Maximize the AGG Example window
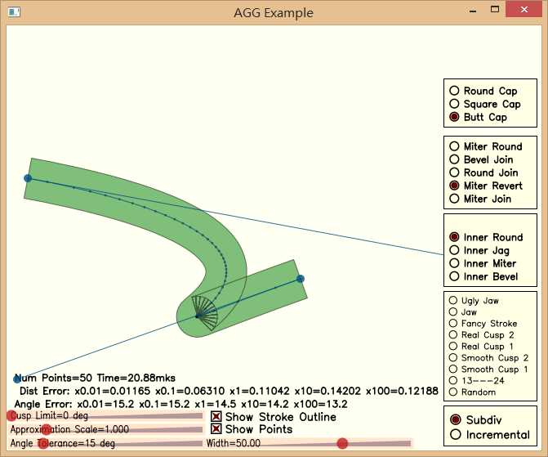This screenshot has height=457, width=548. tap(495, 10)
